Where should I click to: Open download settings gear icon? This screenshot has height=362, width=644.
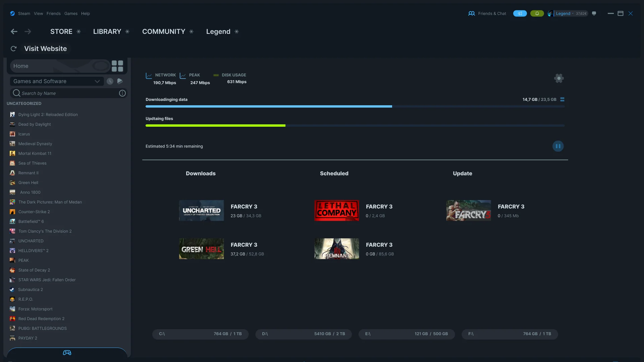pos(559,78)
